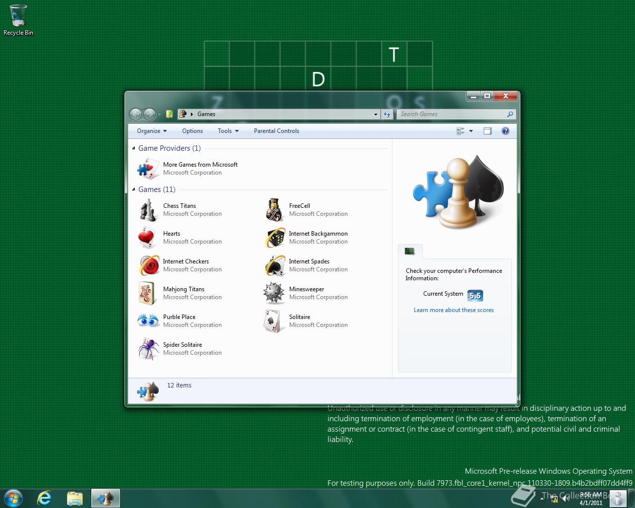This screenshot has width=635, height=508.
Task: Select the Solitaire cards icon
Action: (274, 321)
